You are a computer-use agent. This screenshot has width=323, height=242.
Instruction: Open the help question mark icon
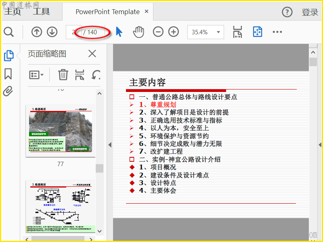pos(287,12)
